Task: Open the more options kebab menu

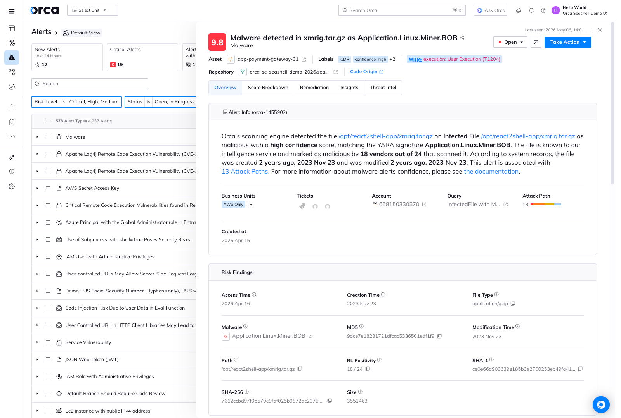Action: [x=592, y=30]
